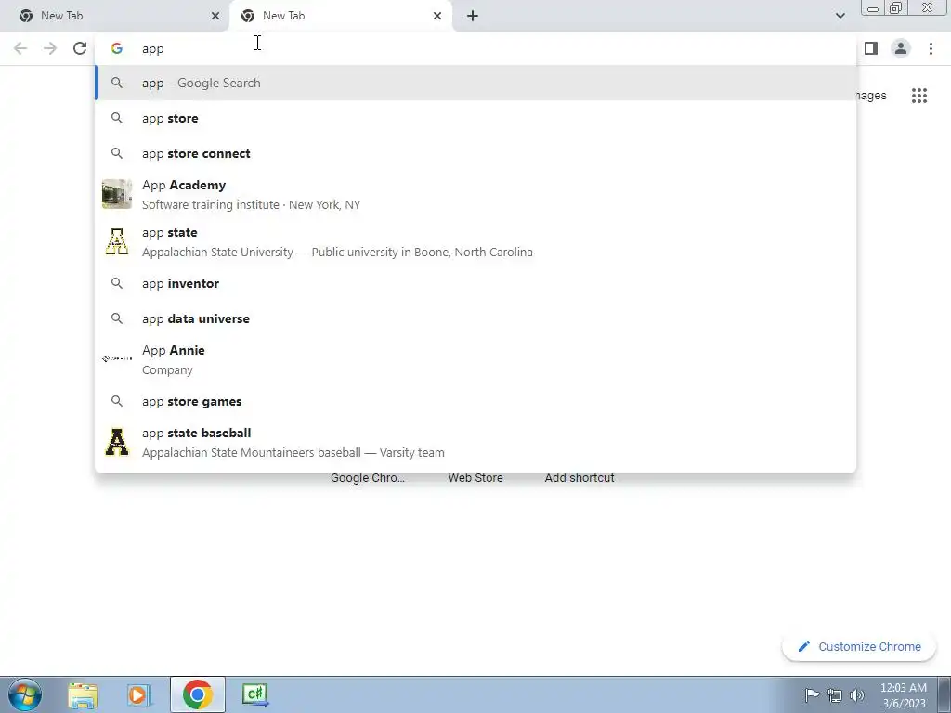Open the Google apps grid
The height and width of the screenshot is (713, 951).
(918, 96)
